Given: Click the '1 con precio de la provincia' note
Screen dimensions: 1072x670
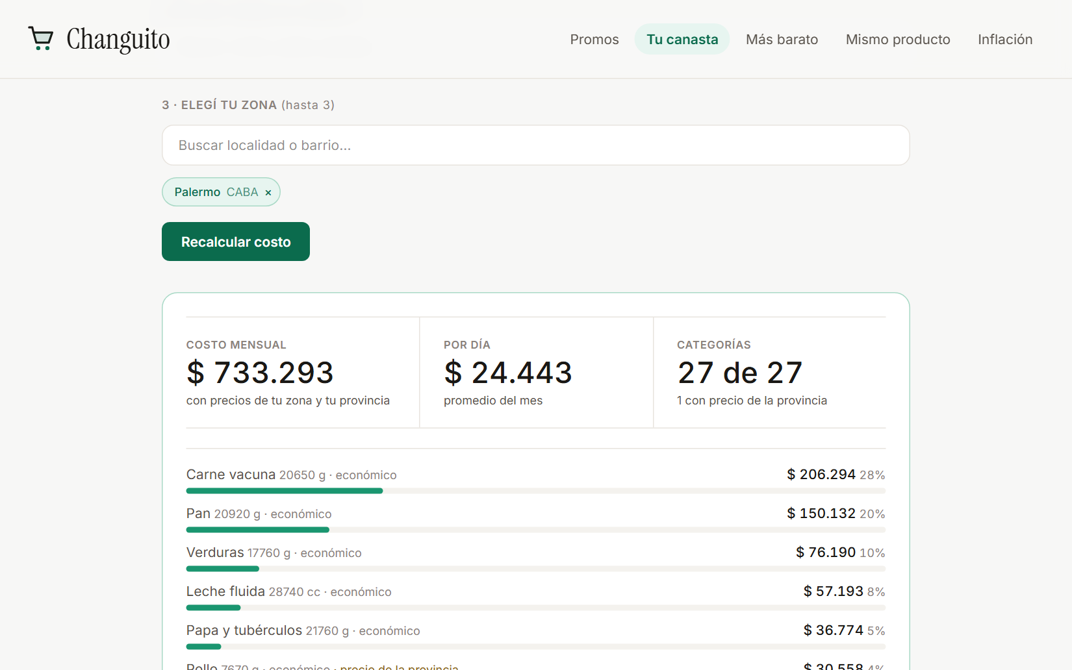Looking at the screenshot, I should click(752, 401).
